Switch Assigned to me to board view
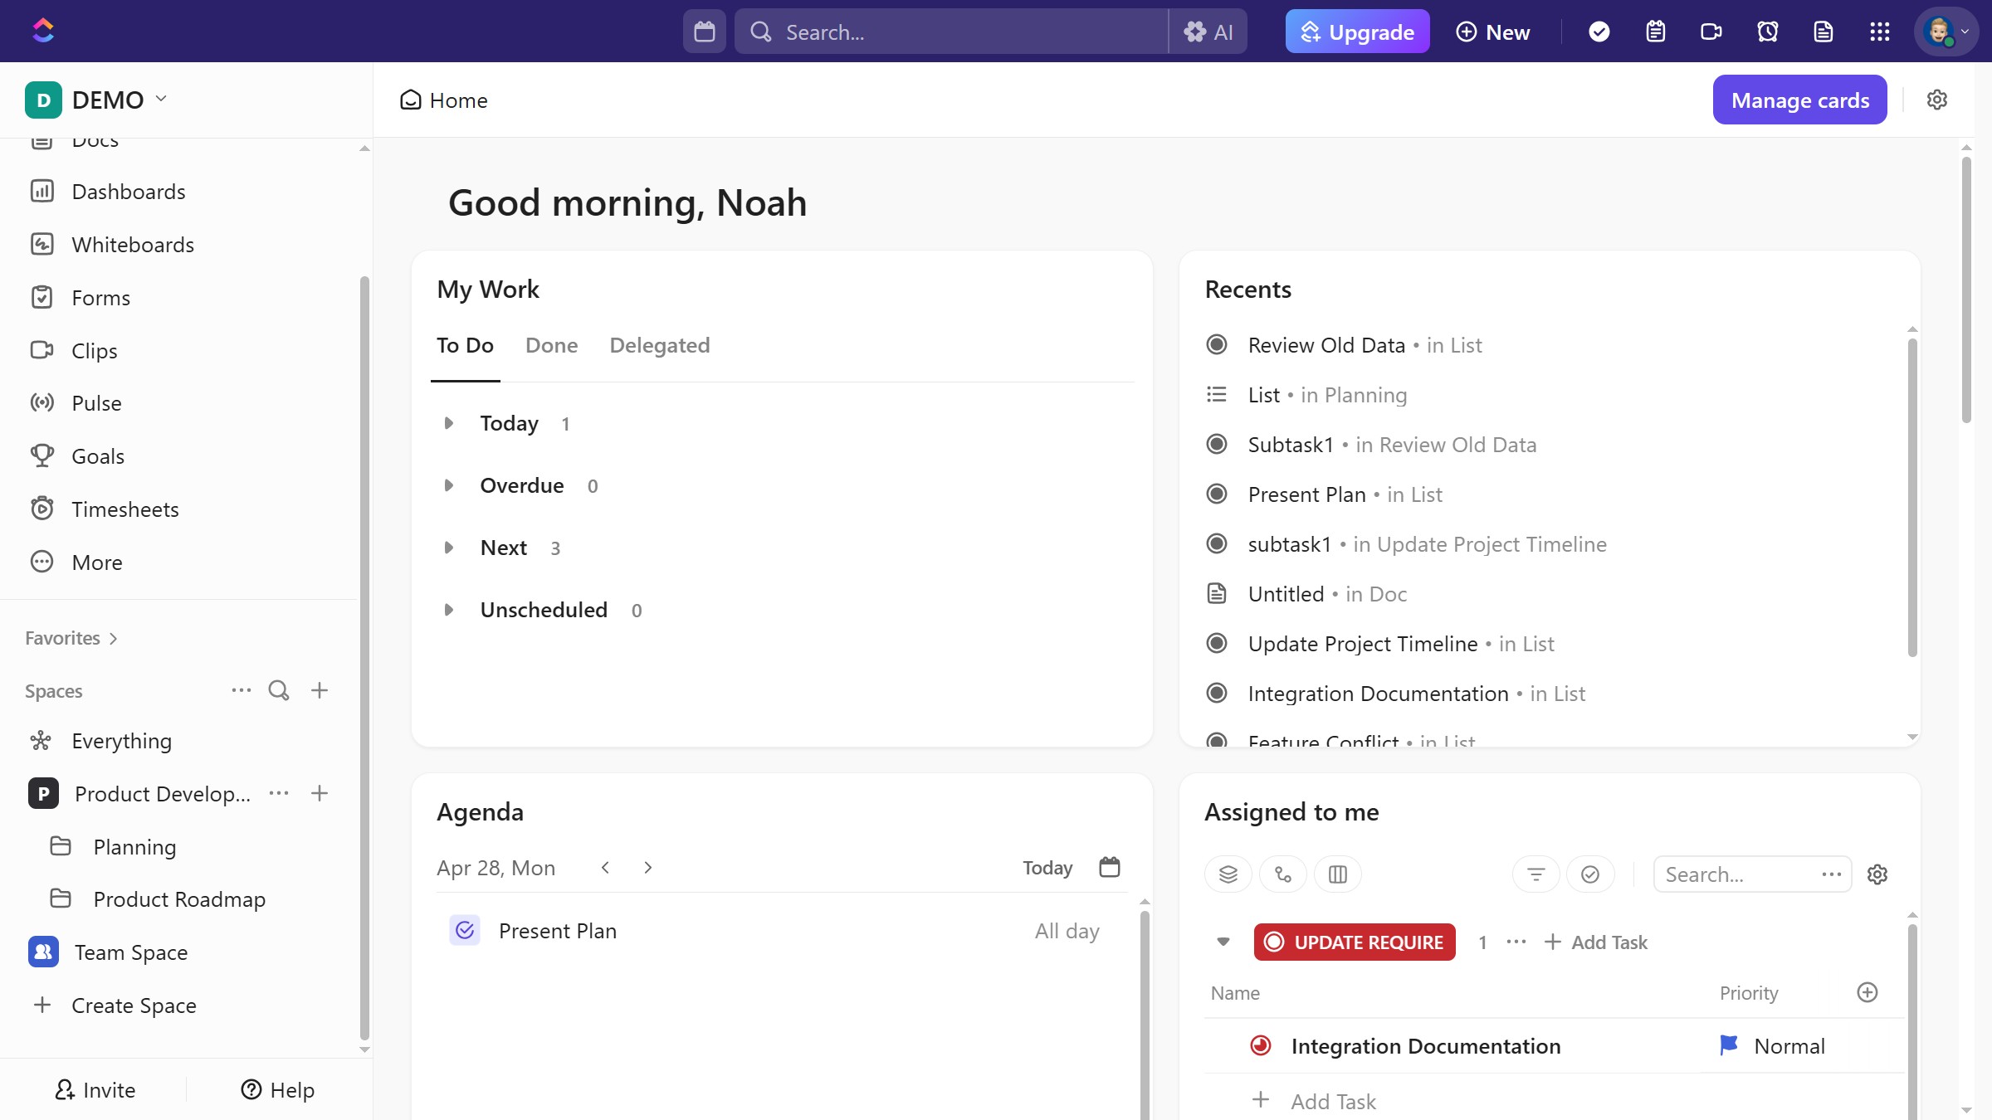This screenshot has height=1120, width=1992. click(x=1337, y=874)
